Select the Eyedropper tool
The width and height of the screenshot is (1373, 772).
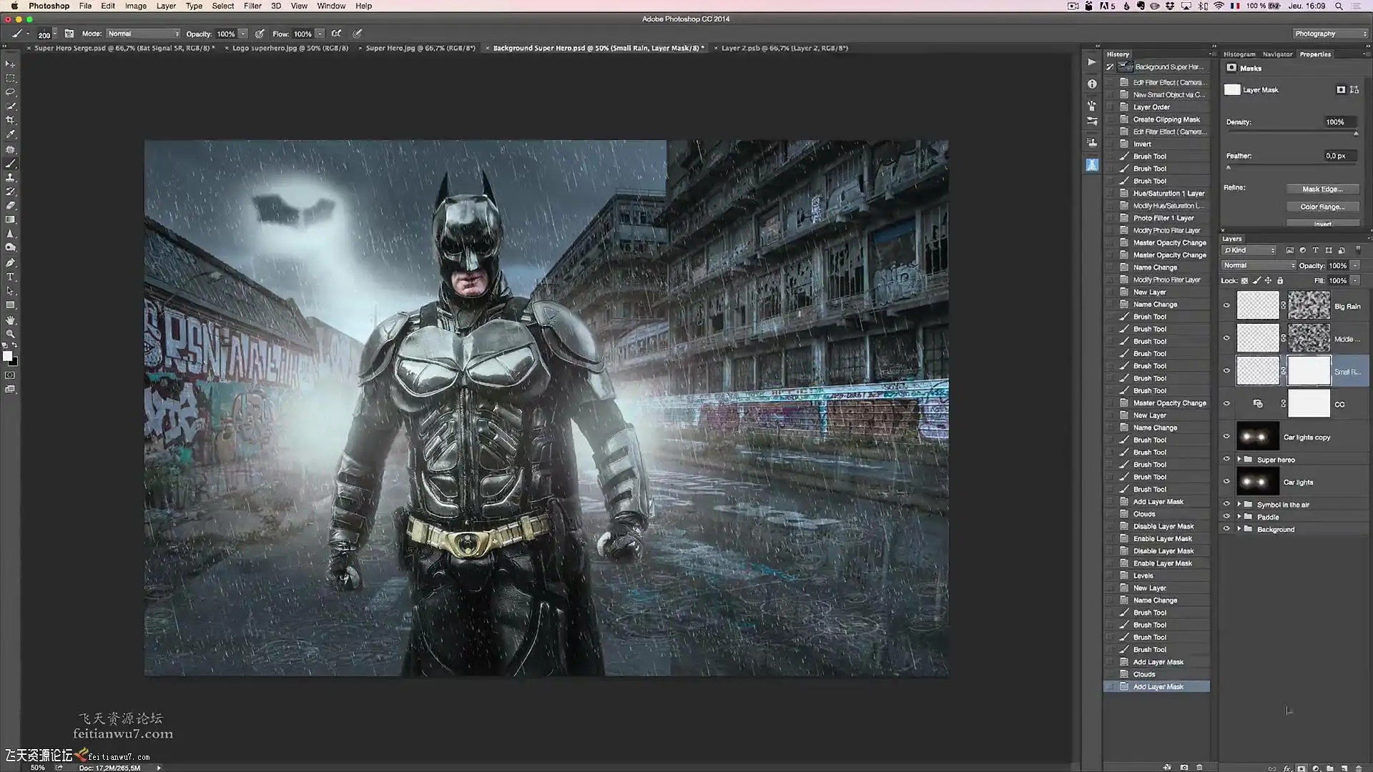(x=10, y=134)
